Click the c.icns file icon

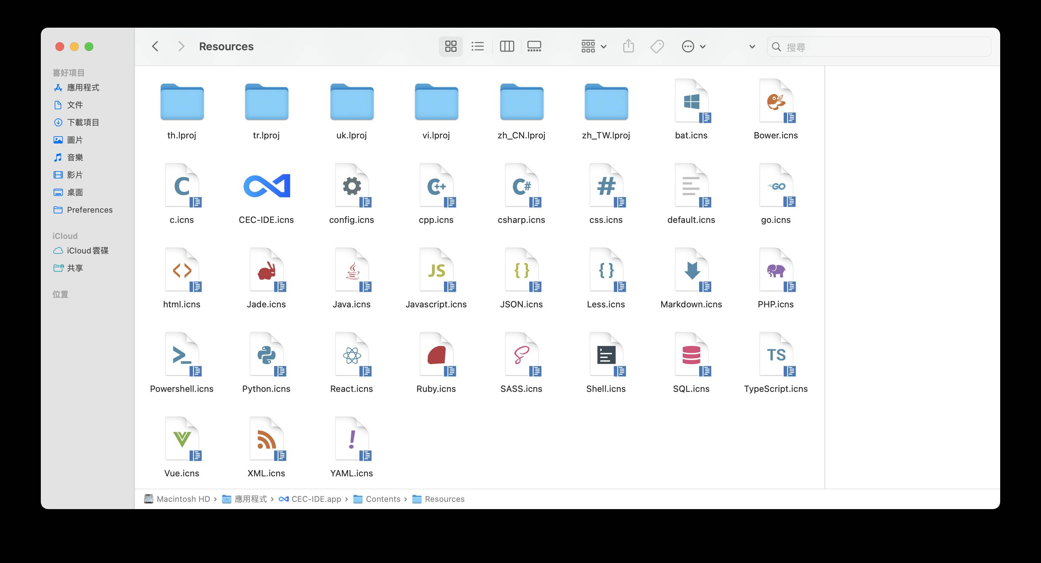182,186
